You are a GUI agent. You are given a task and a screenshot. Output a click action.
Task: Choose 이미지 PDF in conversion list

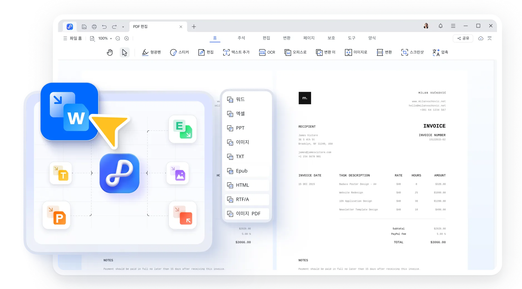247,214
